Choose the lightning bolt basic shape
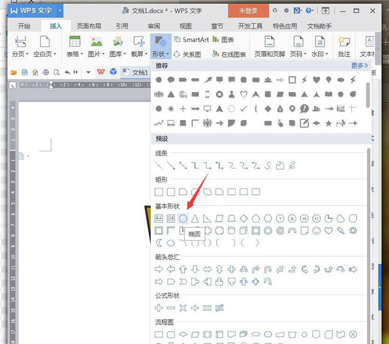This screenshot has width=389, height=344. (x=341, y=231)
